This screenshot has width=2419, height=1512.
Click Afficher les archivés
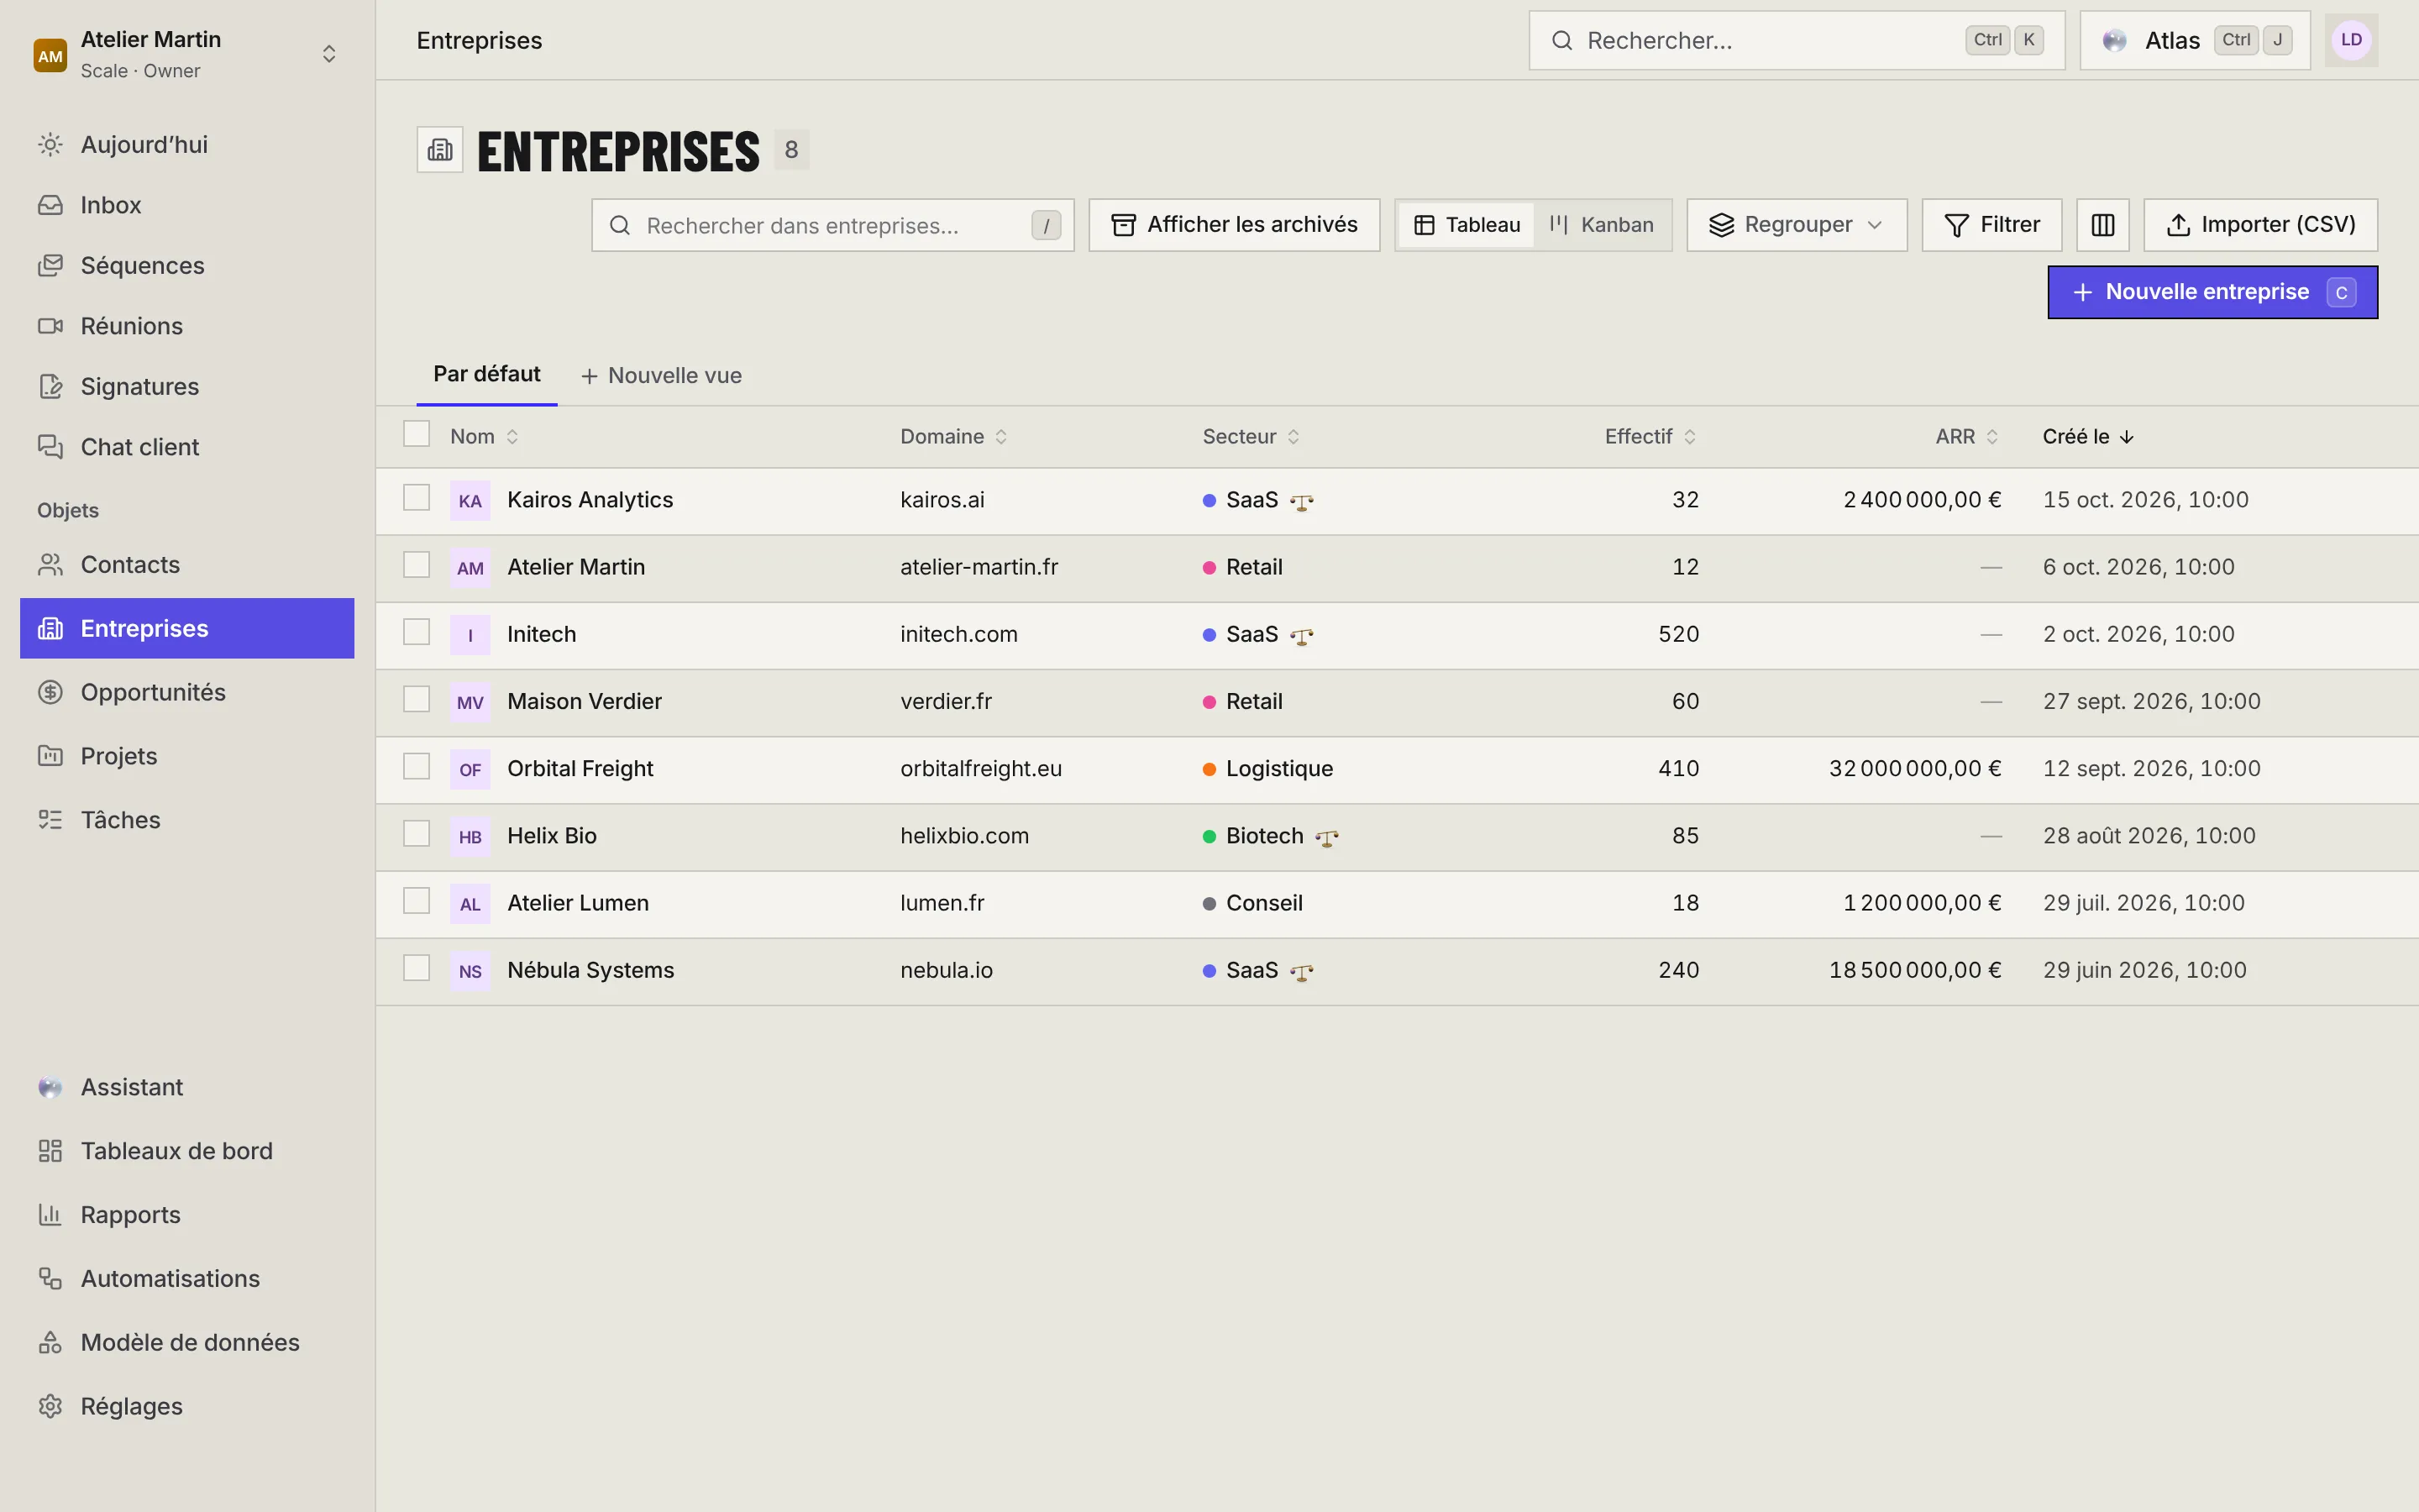pyautogui.click(x=1234, y=225)
